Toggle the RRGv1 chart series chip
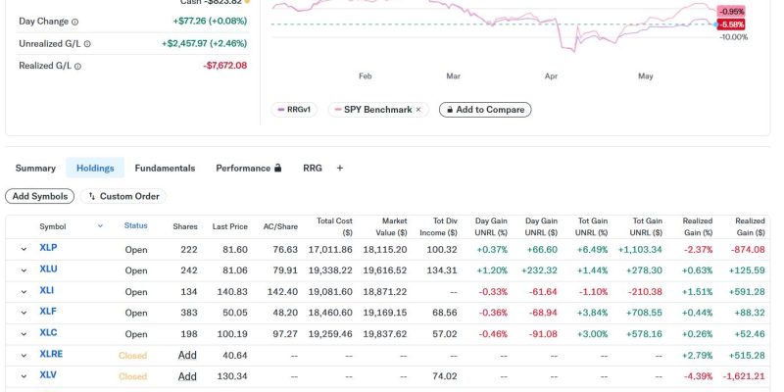784x392 pixels. pyautogui.click(x=294, y=110)
